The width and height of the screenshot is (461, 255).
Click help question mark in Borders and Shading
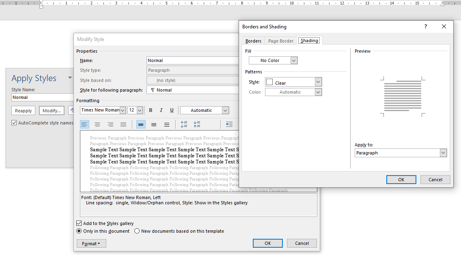pyautogui.click(x=425, y=26)
